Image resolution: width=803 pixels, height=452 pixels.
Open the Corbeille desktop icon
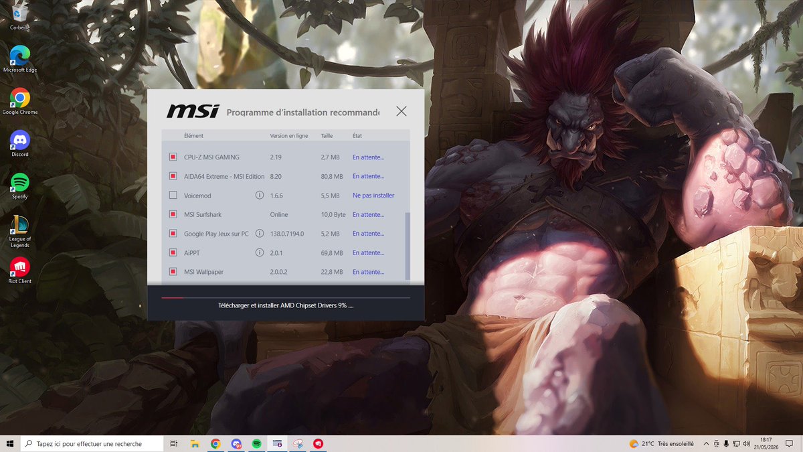point(19,18)
